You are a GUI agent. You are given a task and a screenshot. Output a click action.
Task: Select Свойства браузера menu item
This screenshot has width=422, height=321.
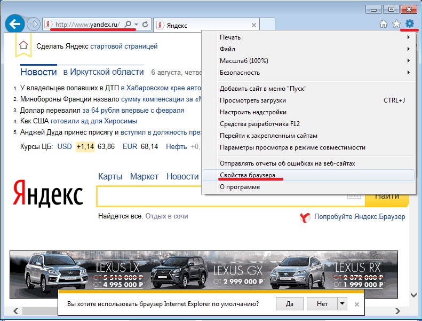(x=248, y=175)
